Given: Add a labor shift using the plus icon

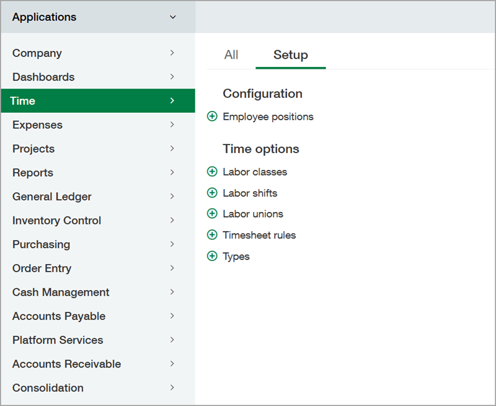Looking at the screenshot, I should pyautogui.click(x=212, y=193).
